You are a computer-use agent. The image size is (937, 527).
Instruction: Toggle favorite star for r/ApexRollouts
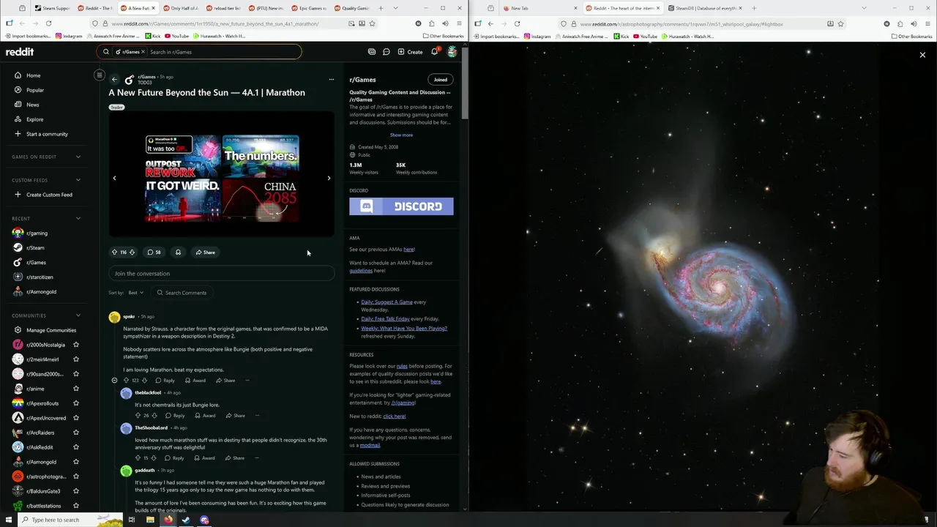click(76, 403)
